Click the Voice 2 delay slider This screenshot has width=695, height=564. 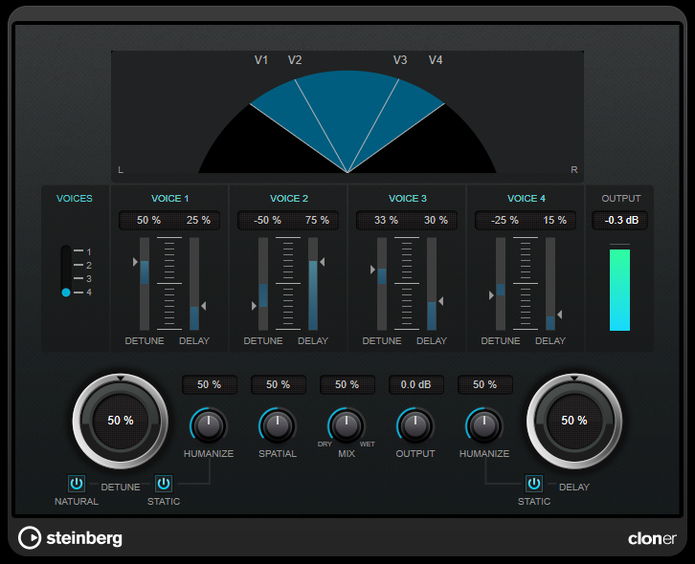(313, 284)
